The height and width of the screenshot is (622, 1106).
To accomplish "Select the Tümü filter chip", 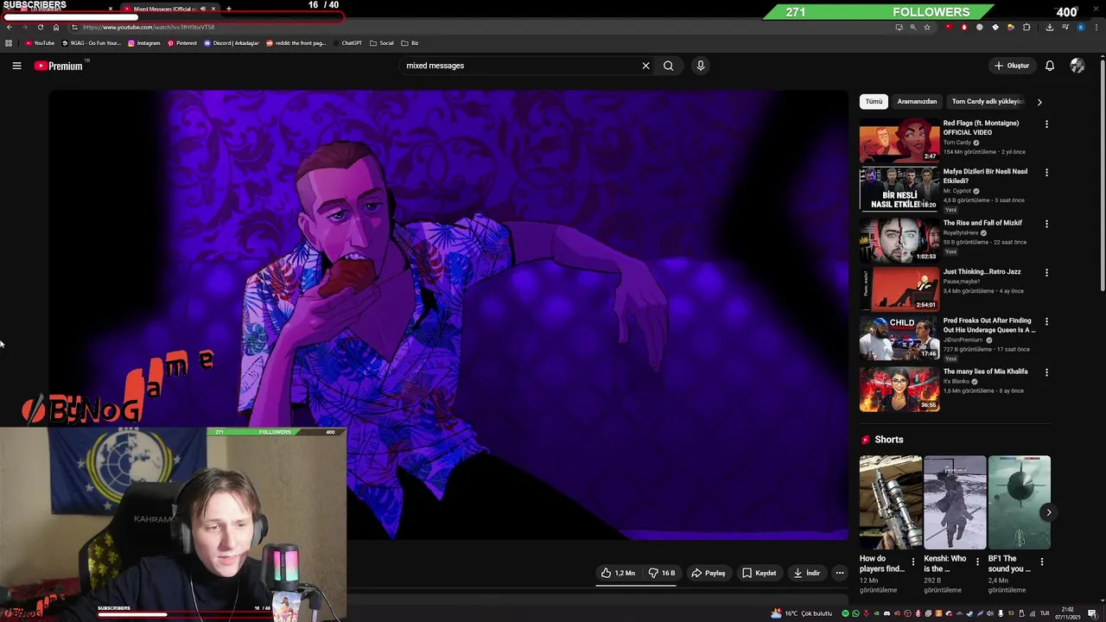I will point(874,102).
